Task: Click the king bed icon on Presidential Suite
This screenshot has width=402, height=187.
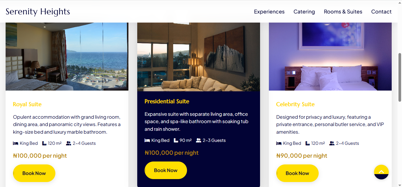Action: click(x=147, y=140)
